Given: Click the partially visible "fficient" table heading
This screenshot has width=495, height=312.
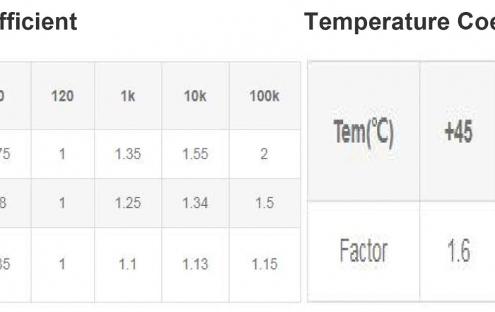Looking at the screenshot, I should 38,22.
